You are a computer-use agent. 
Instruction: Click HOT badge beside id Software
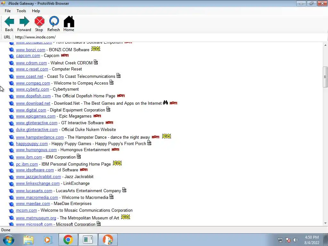tap(84, 170)
